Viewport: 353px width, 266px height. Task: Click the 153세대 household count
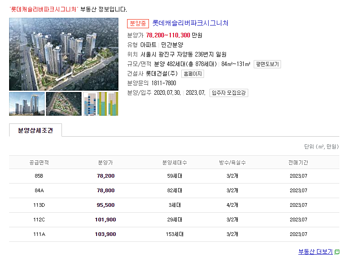point(175,234)
